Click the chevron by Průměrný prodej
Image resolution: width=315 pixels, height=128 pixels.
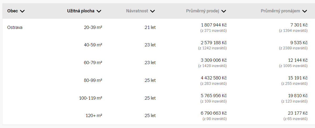pyautogui.click(x=224, y=11)
